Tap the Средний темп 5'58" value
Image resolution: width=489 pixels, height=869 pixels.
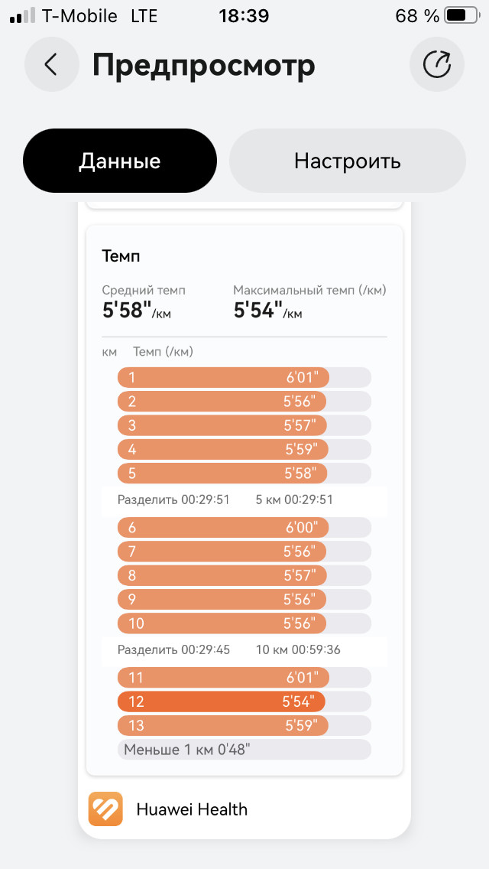coord(137,311)
